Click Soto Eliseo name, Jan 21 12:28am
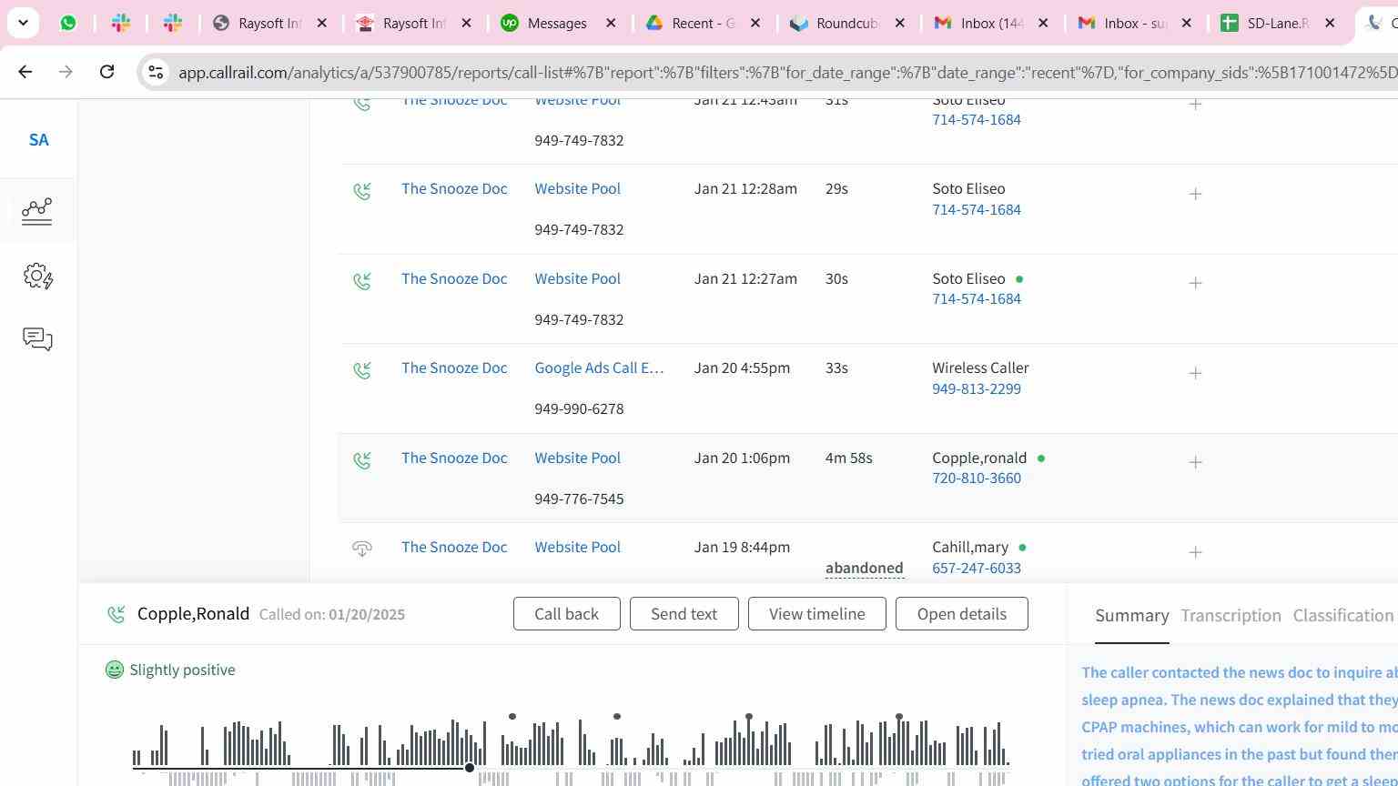The image size is (1398, 786). pyautogui.click(x=968, y=188)
